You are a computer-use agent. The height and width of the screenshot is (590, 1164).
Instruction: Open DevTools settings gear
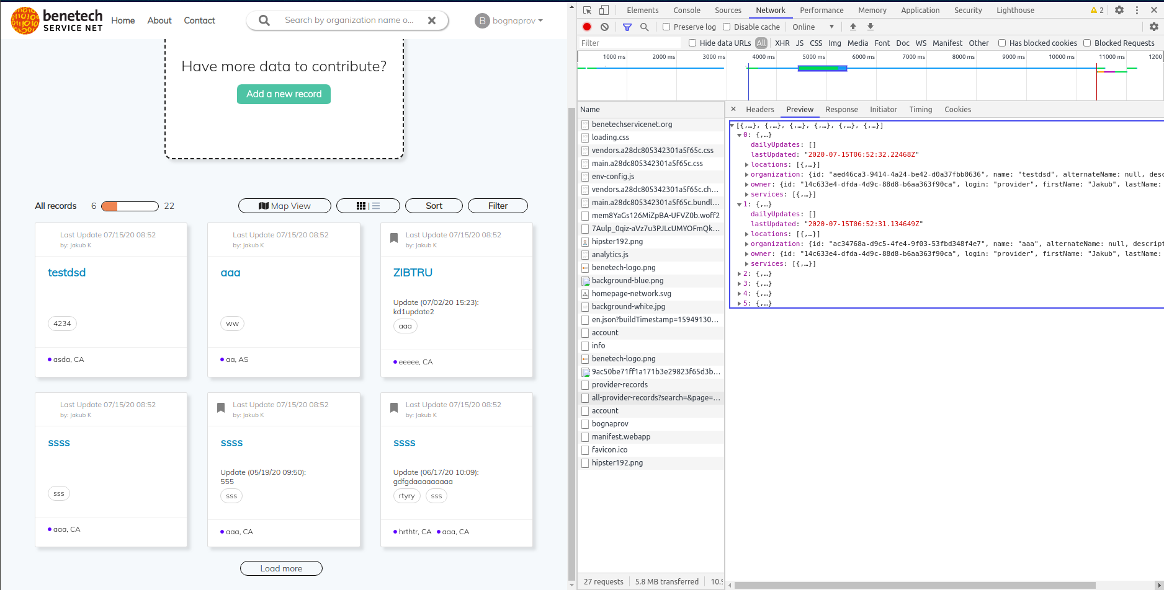coord(1119,10)
